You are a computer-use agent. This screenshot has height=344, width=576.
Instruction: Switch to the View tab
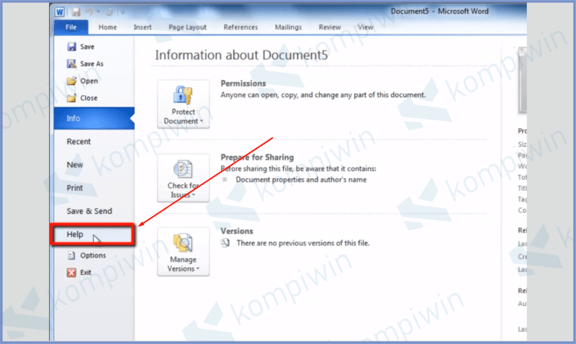point(366,27)
